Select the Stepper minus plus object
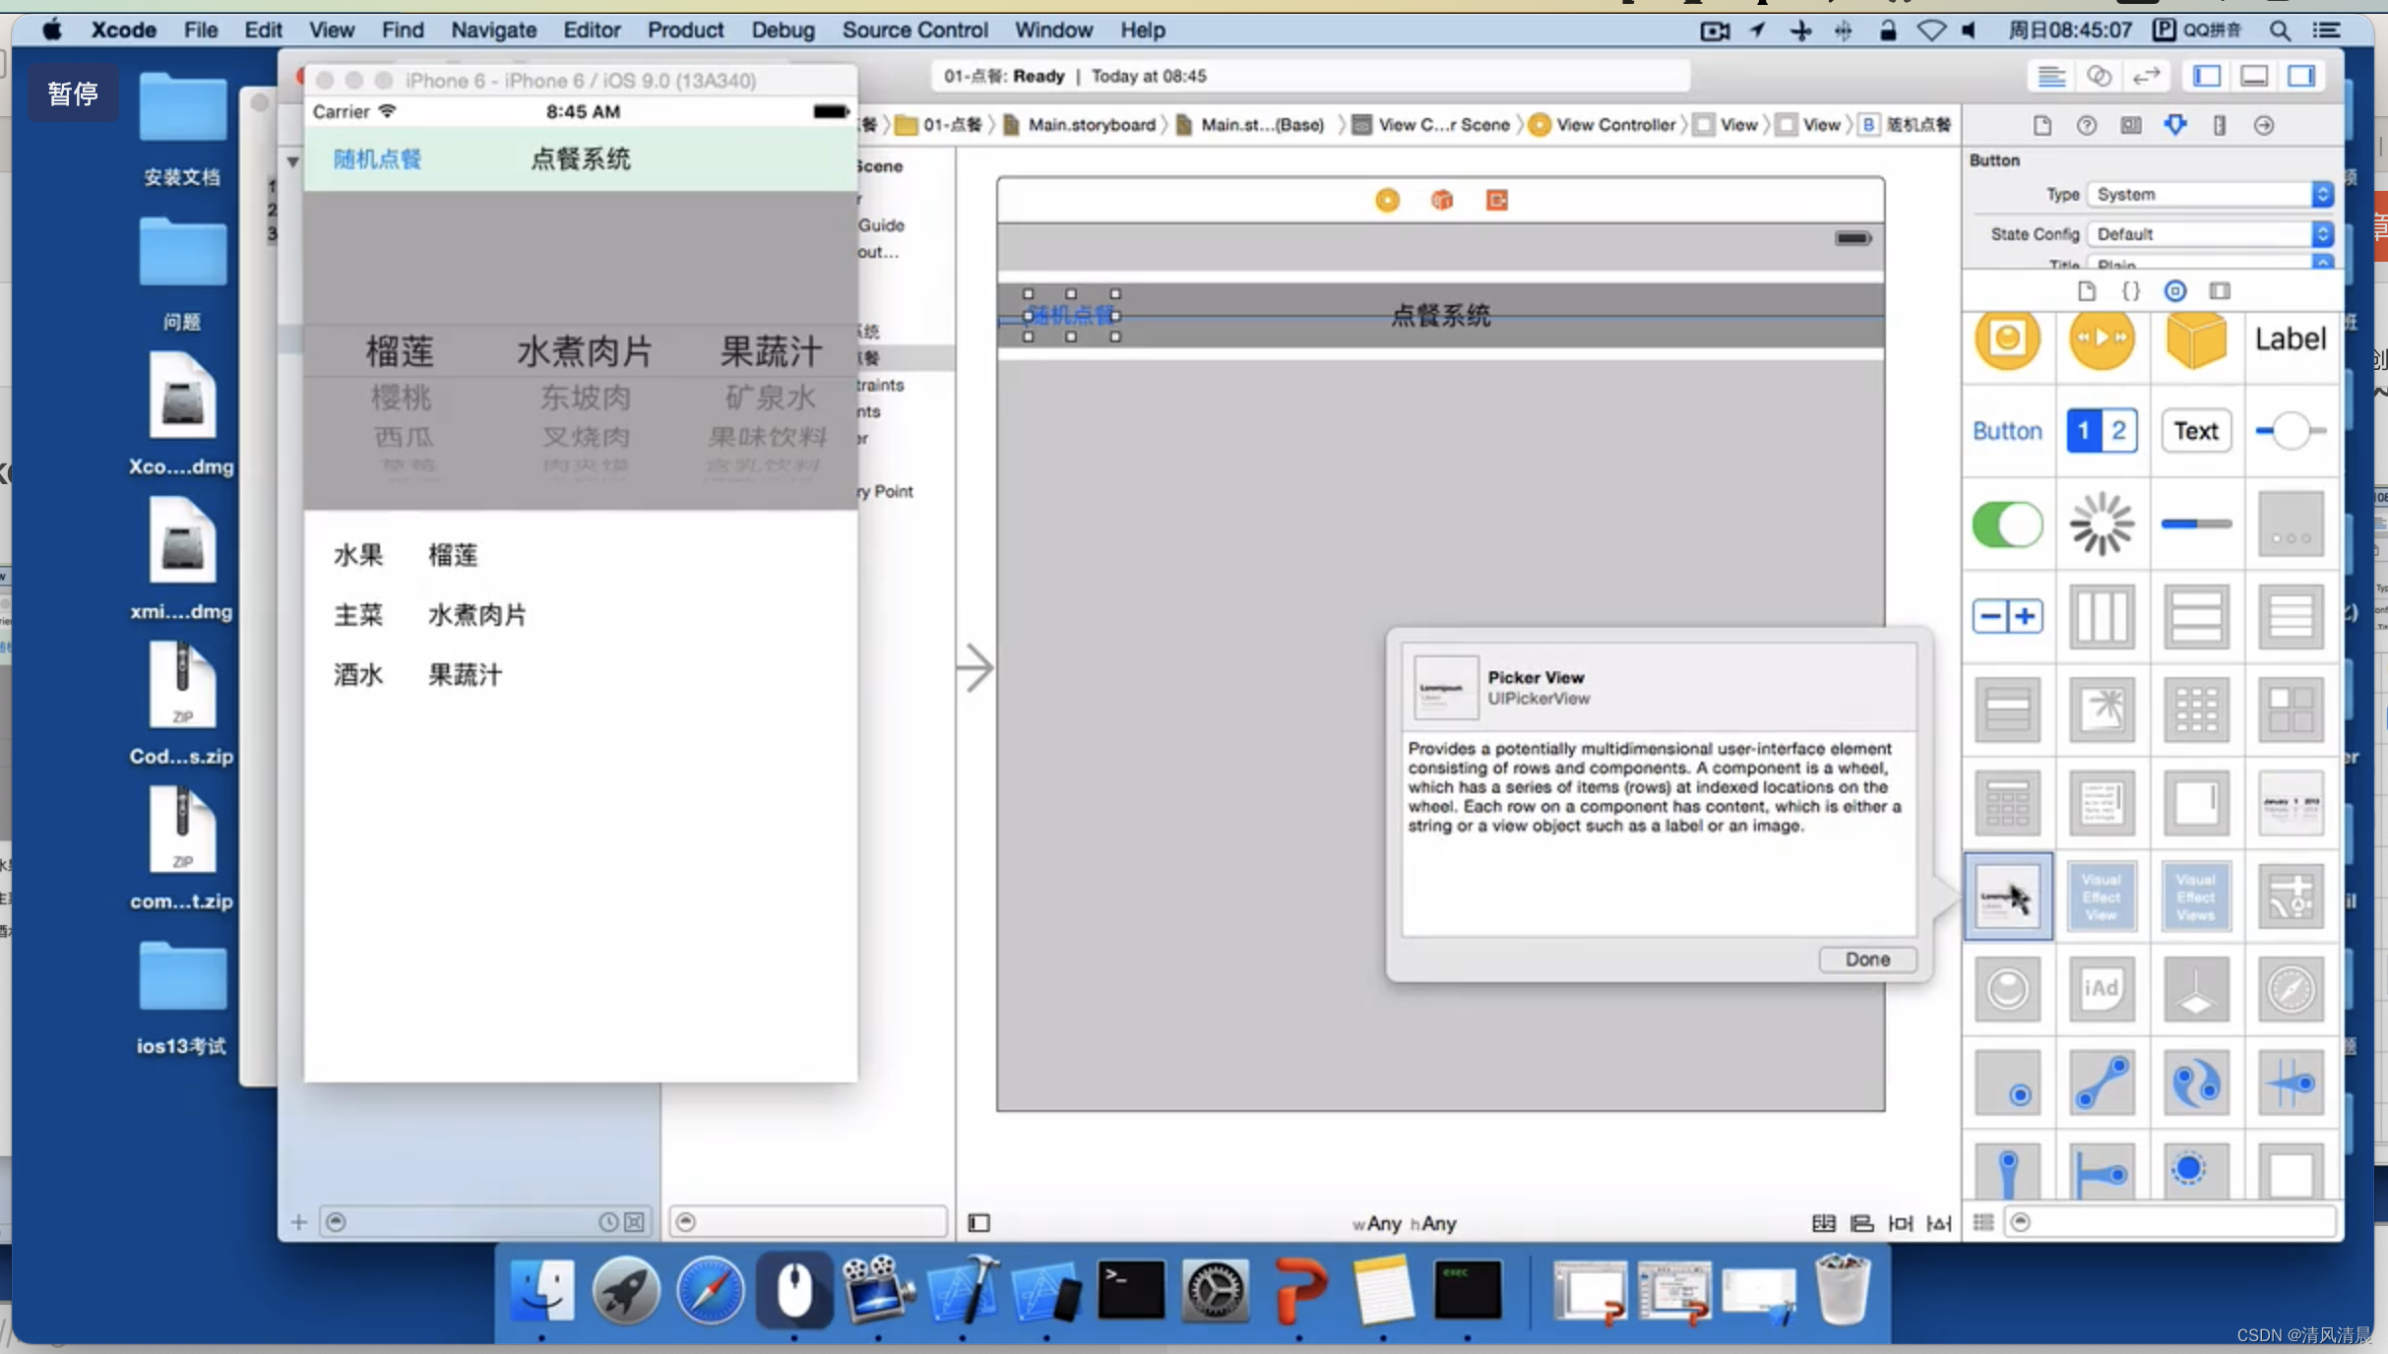 point(2007,616)
